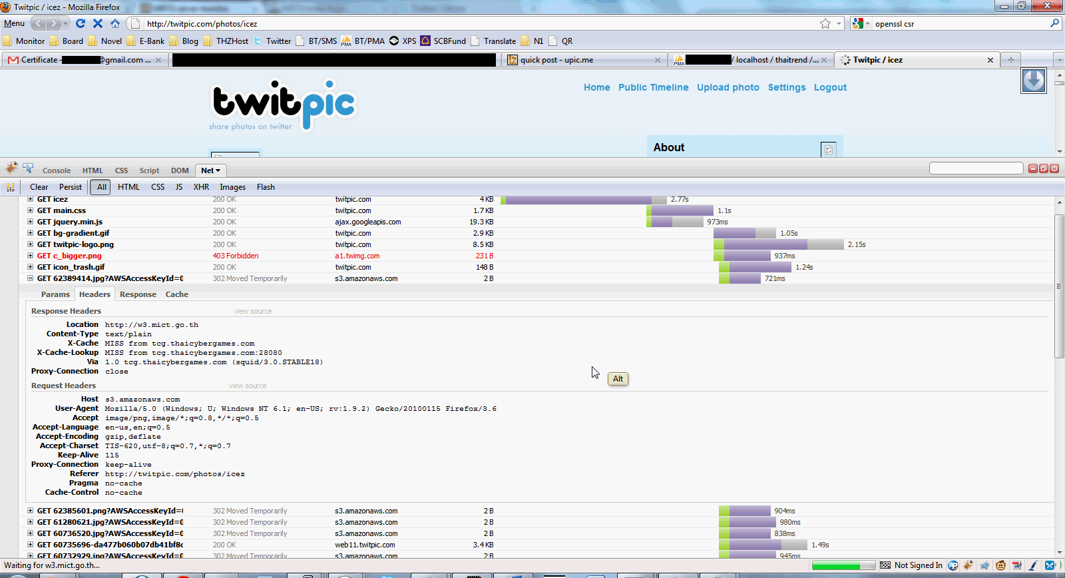Screen dimensions: 1065x578
Task: Clear the Net panel request list
Action: point(39,187)
